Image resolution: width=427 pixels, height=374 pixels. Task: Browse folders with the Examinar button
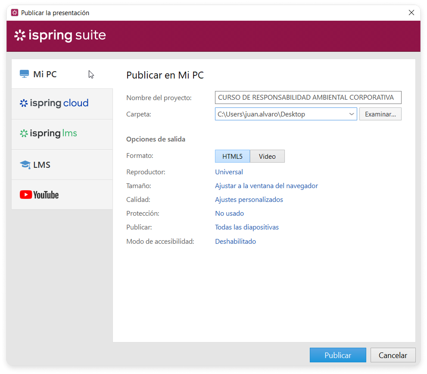[380, 114]
